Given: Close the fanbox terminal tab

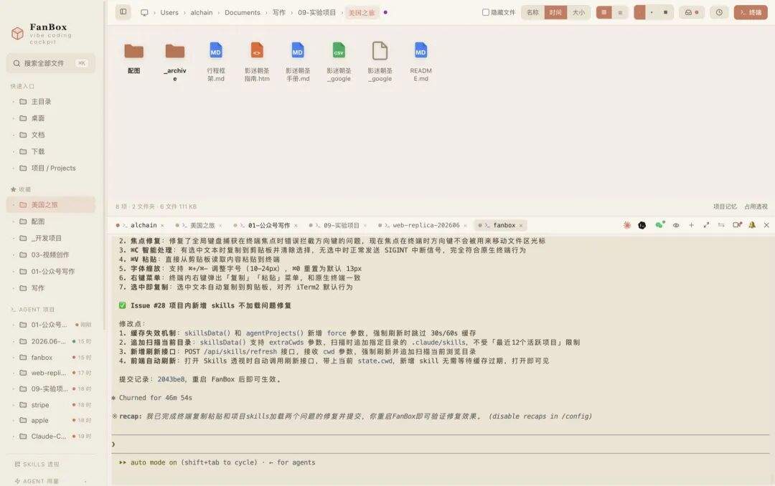Looking at the screenshot, I should point(521,226).
